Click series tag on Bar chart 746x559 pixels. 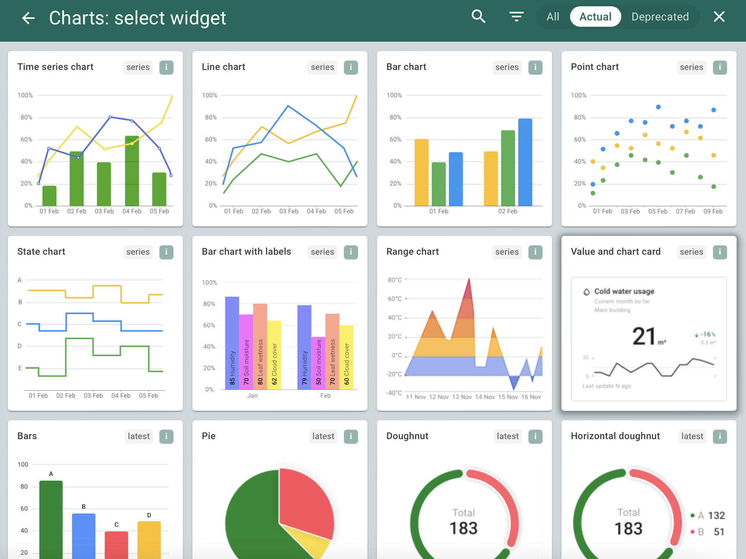tap(507, 67)
